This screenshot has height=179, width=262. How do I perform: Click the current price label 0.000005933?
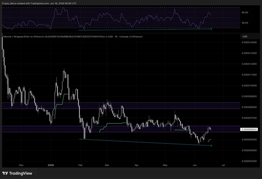click(x=249, y=130)
